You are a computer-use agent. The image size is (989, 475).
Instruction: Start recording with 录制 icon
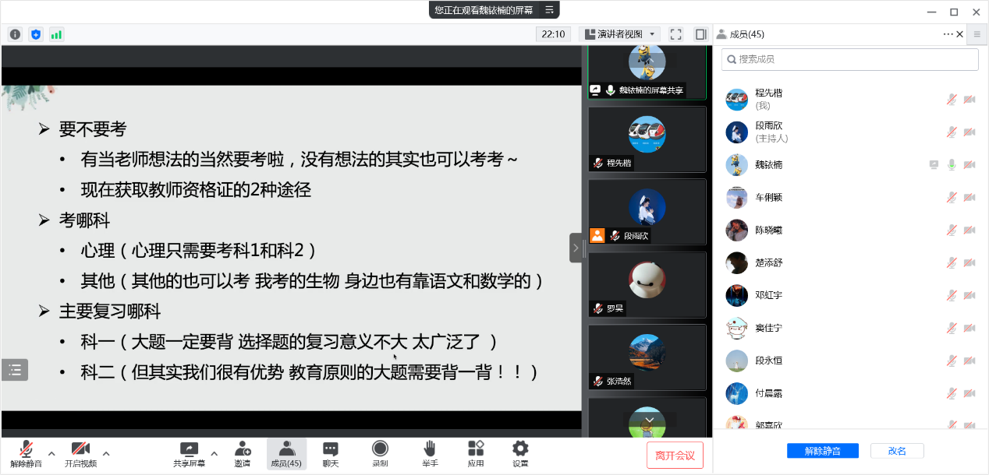380,454
